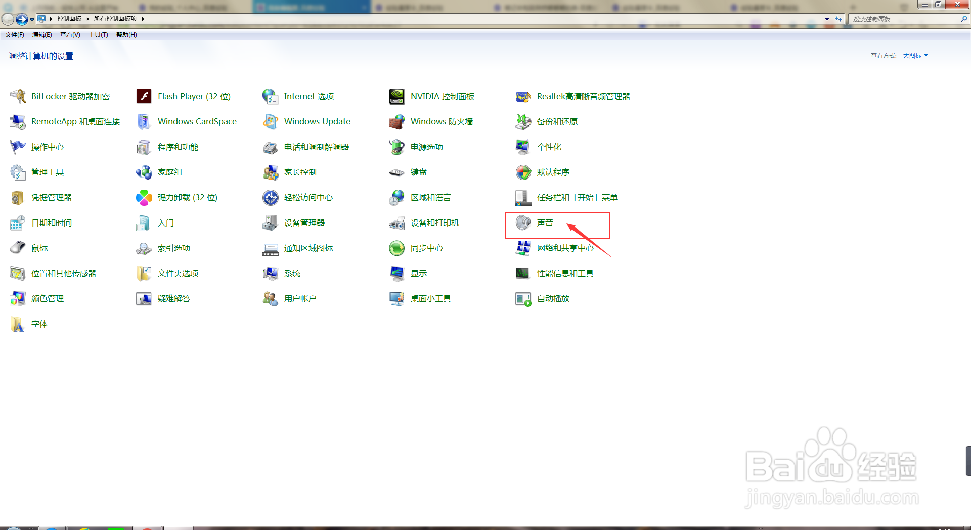The height and width of the screenshot is (530, 971).
Task: Open 鼠标 mouse icon
Action: [18, 248]
